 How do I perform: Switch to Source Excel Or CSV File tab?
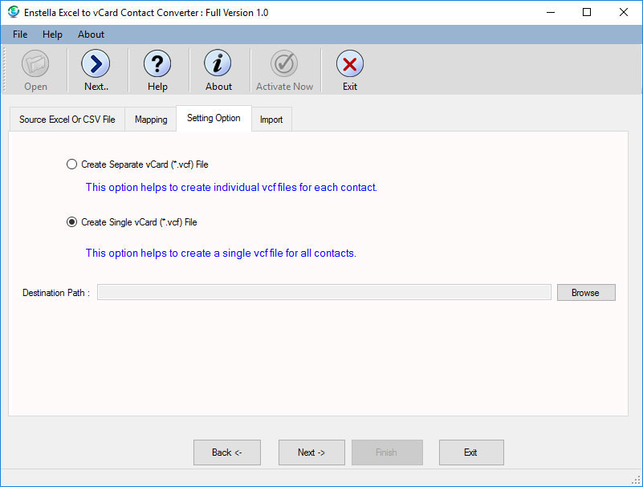[x=67, y=120]
